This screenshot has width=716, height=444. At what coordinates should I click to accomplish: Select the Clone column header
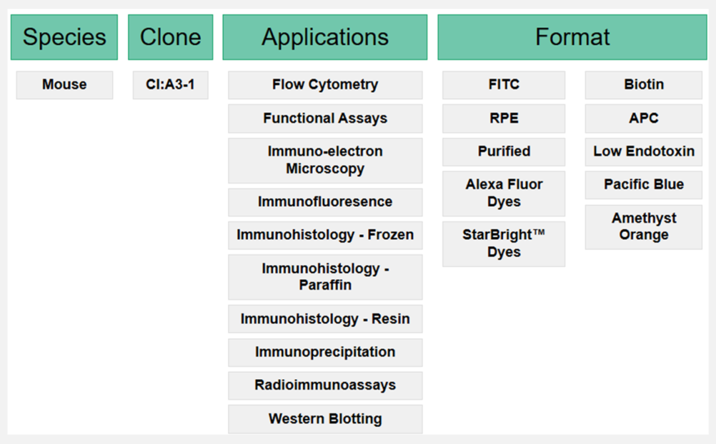click(x=170, y=37)
